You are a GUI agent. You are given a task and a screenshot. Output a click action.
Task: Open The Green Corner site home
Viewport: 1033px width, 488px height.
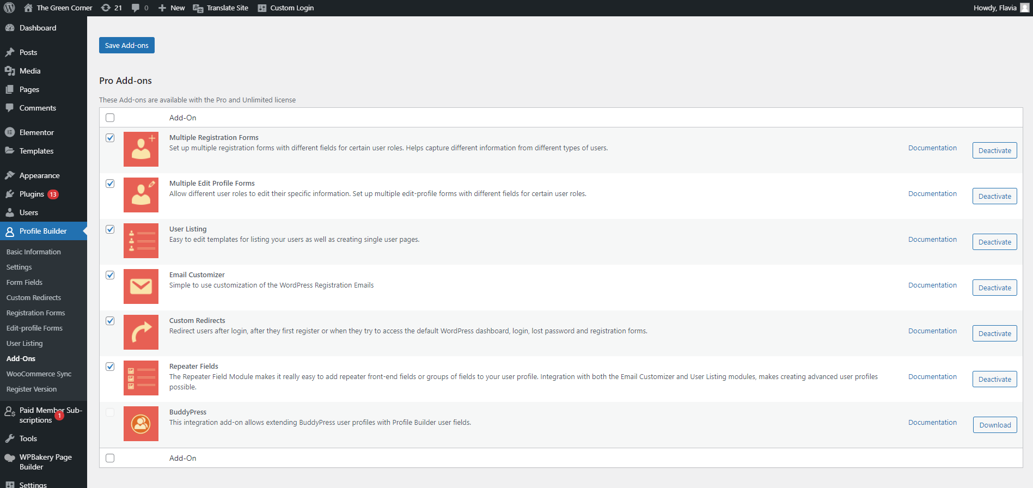point(58,8)
